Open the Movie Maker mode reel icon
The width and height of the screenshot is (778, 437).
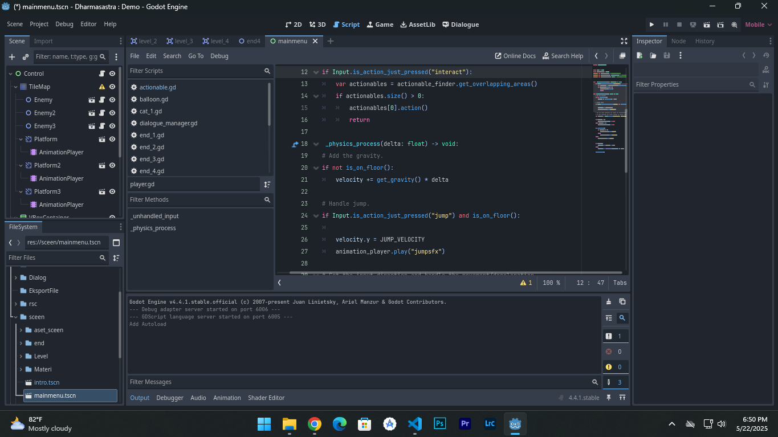[x=734, y=24]
